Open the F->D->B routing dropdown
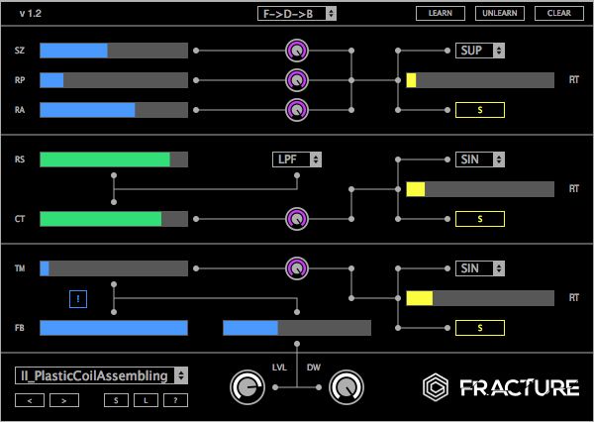 pyautogui.click(x=296, y=13)
